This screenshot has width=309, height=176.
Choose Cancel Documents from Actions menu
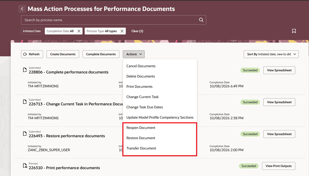tap(160, 66)
